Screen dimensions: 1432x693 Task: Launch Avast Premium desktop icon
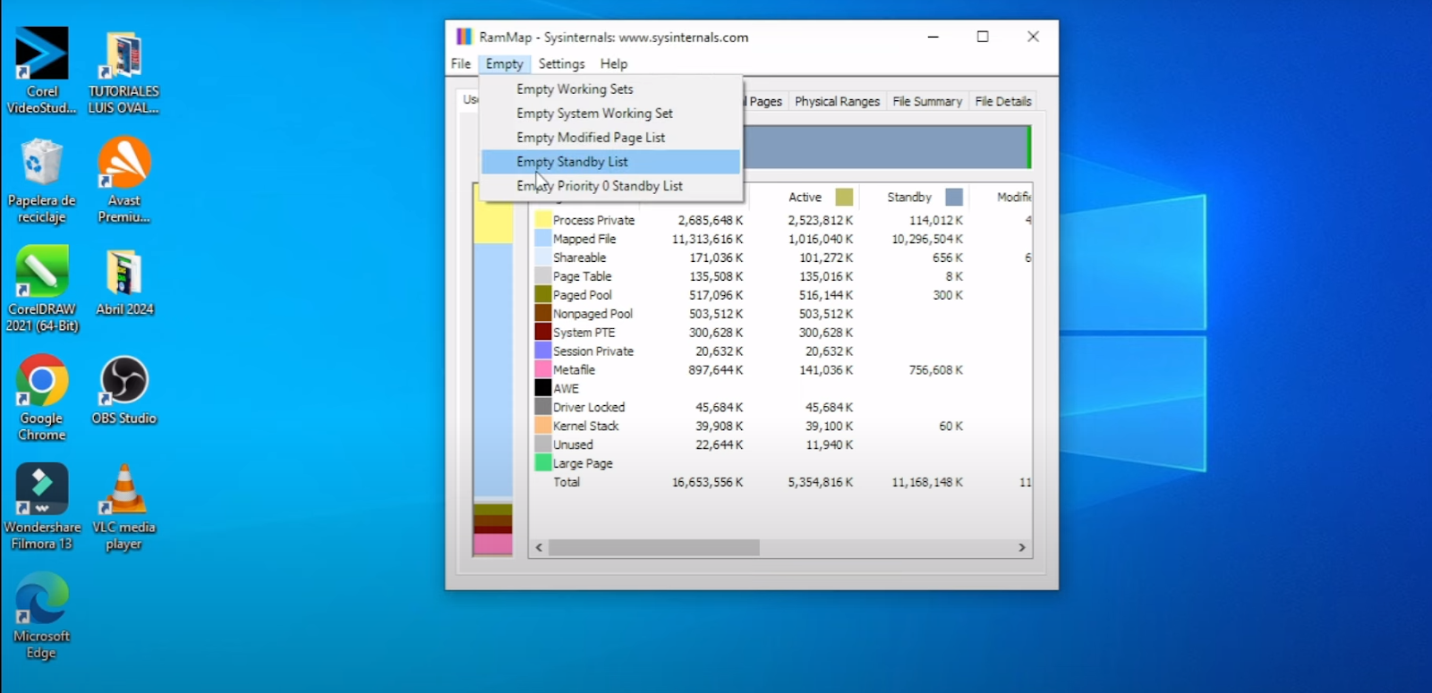pyautogui.click(x=124, y=180)
